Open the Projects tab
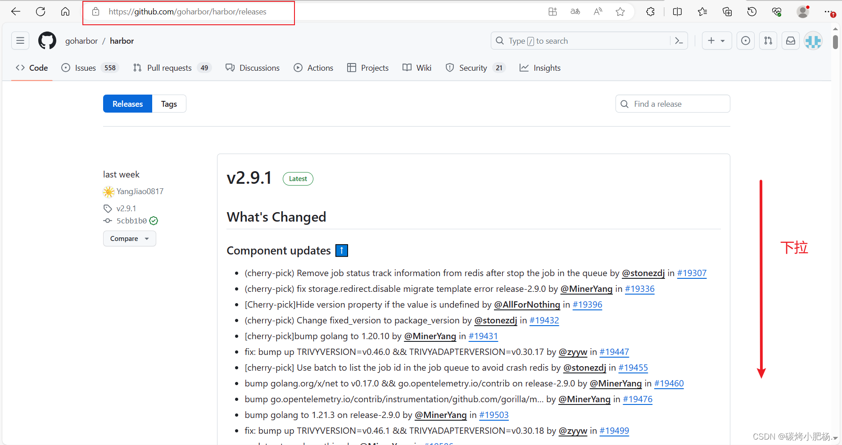The image size is (842, 445). click(368, 68)
